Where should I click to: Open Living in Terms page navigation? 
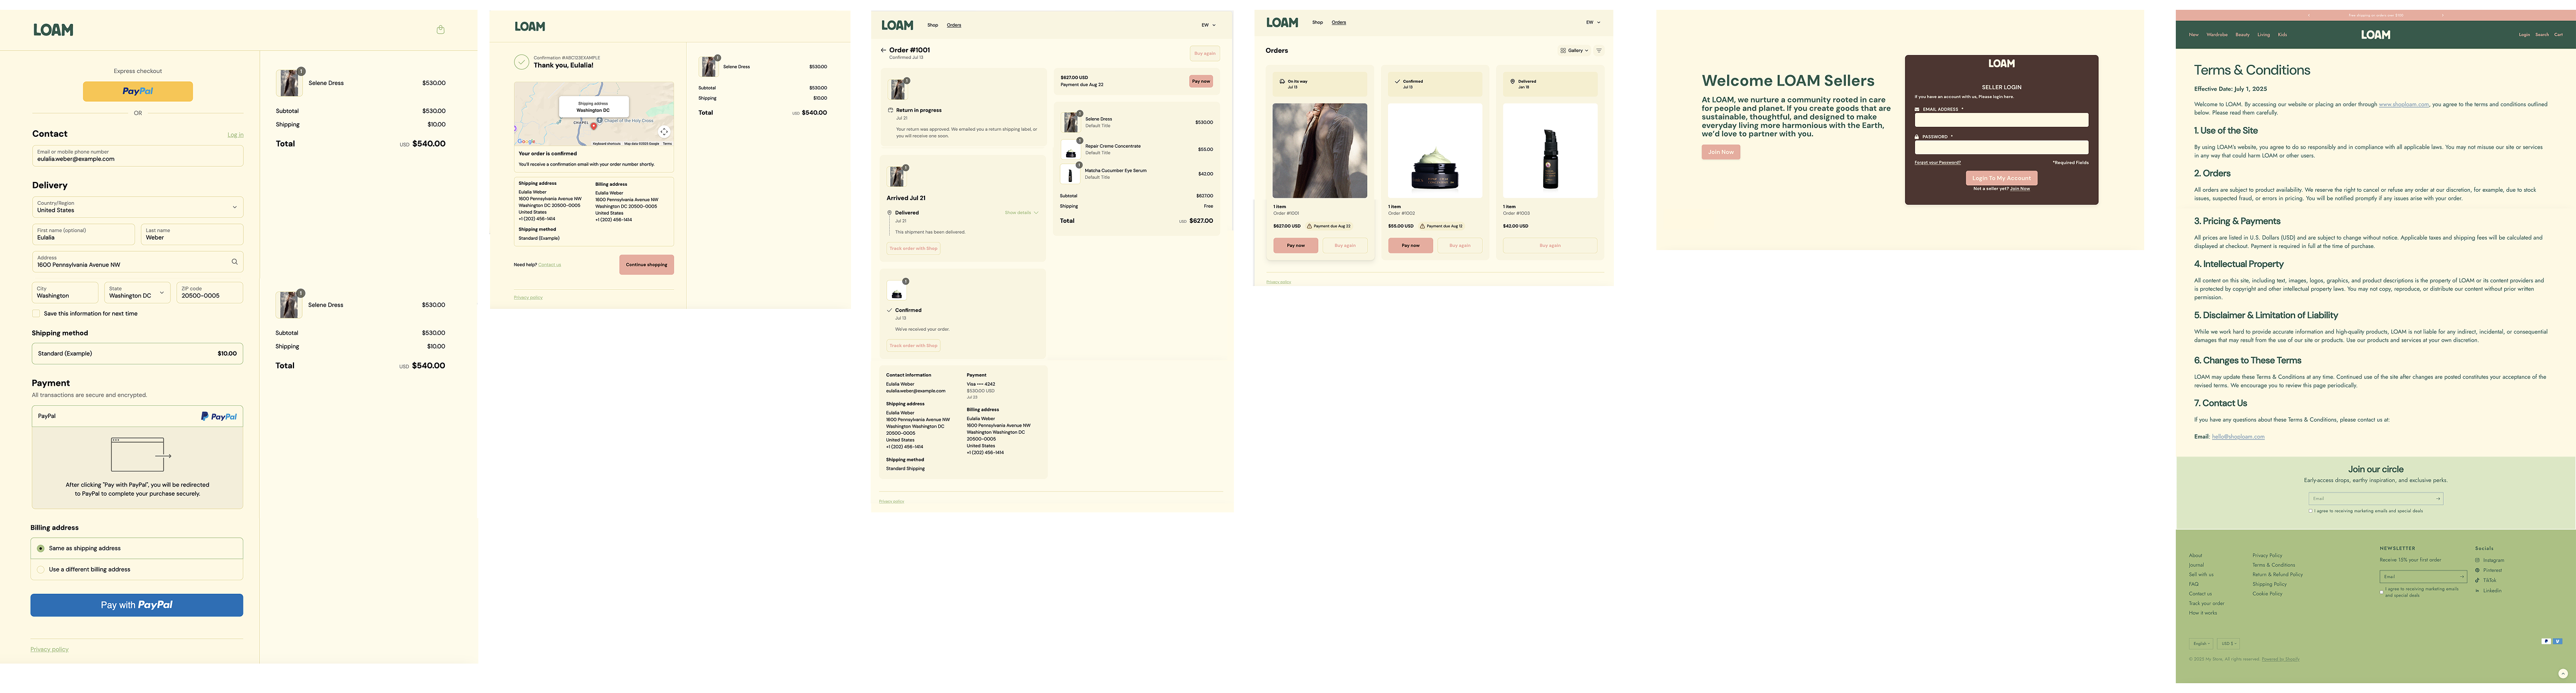tap(2263, 34)
